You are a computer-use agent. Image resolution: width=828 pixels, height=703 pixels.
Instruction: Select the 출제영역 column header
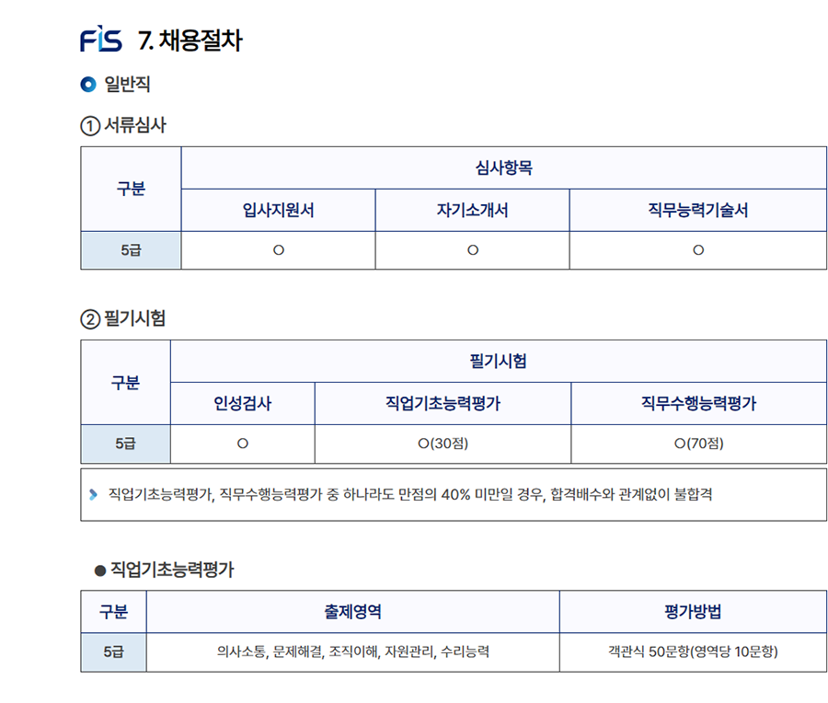pyautogui.click(x=352, y=612)
